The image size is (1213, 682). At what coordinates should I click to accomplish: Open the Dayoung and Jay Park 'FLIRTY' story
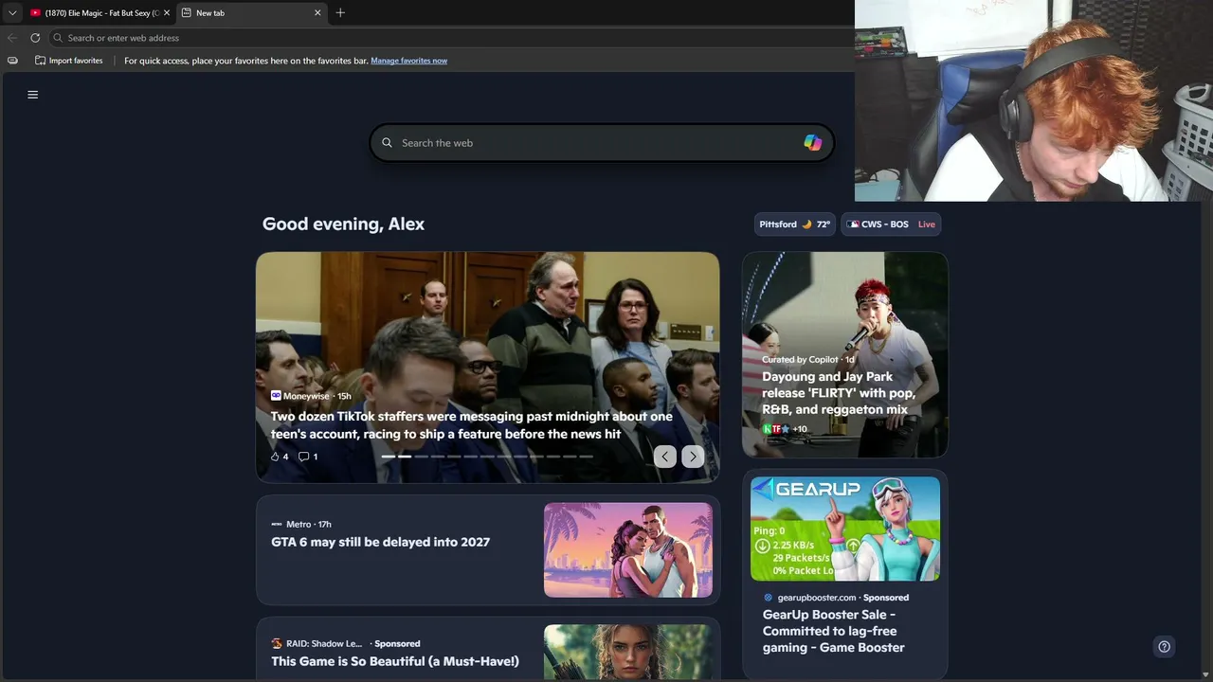tap(838, 393)
